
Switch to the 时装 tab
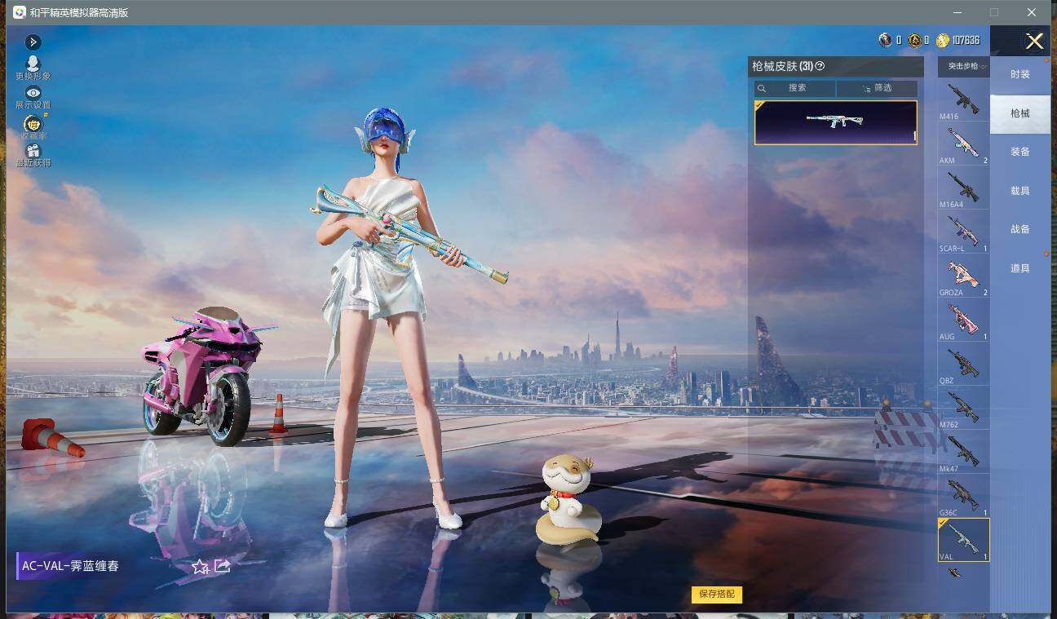pyautogui.click(x=1020, y=74)
